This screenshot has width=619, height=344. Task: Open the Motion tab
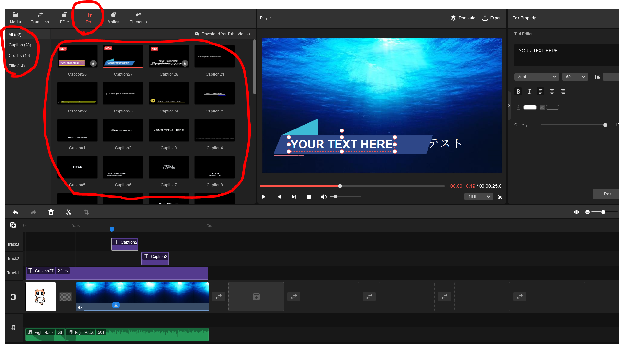[113, 18]
